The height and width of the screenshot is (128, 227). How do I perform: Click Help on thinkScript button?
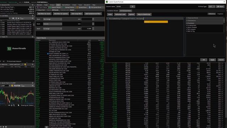pos(144,15)
